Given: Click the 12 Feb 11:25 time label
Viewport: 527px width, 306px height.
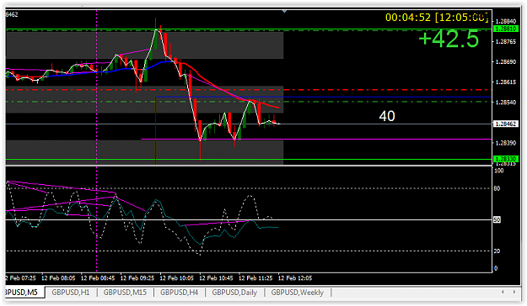Looking at the screenshot, I should tap(255, 278).
